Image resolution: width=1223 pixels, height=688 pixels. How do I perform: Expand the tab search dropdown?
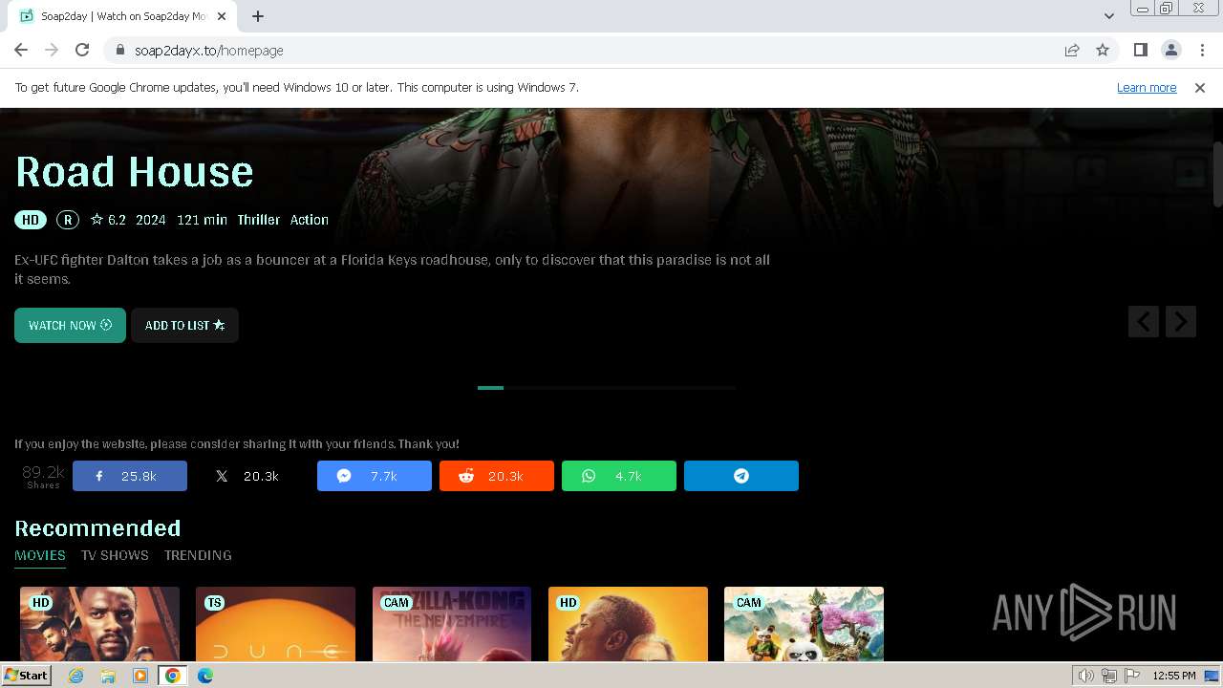[x=1108, y=16]
